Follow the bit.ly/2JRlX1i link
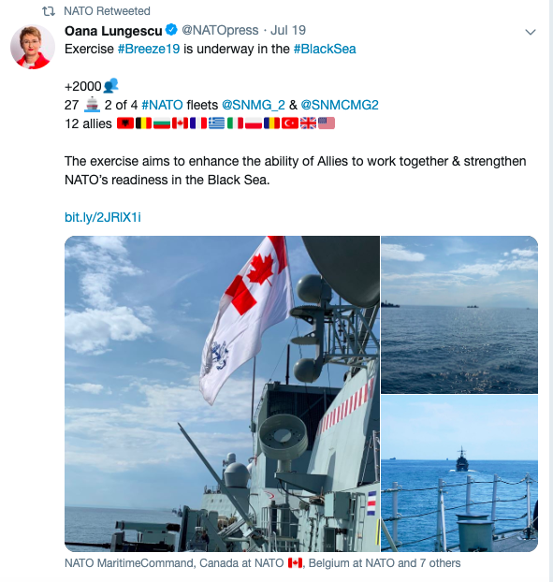Viewport: 553px width, 582px height. 103,217
